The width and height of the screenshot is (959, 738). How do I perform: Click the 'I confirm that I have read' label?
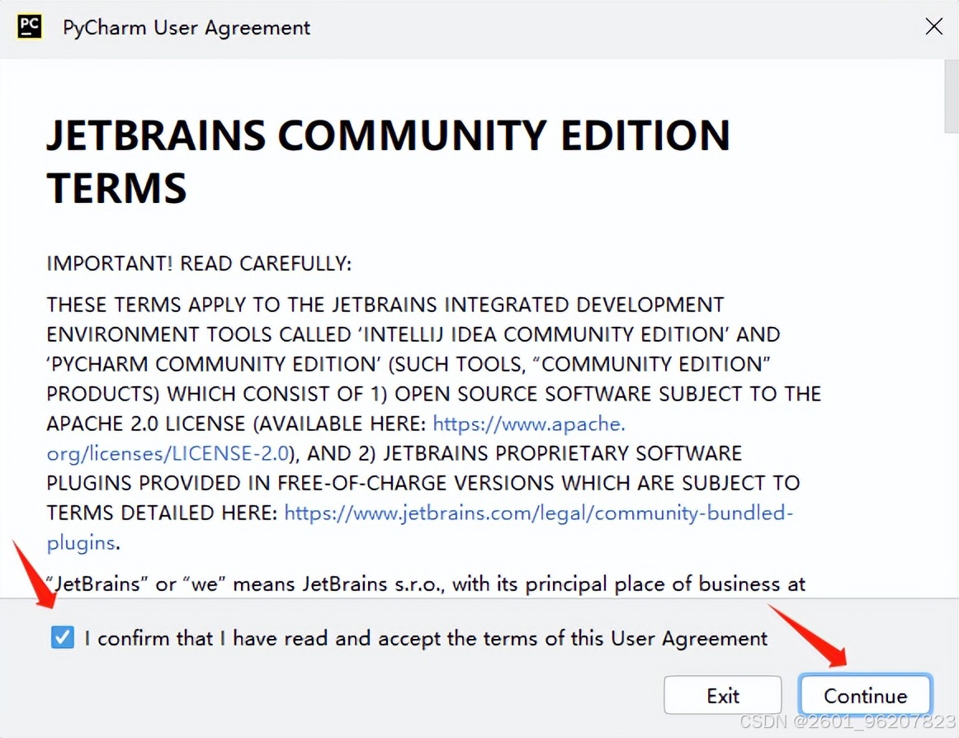[426, 638]
